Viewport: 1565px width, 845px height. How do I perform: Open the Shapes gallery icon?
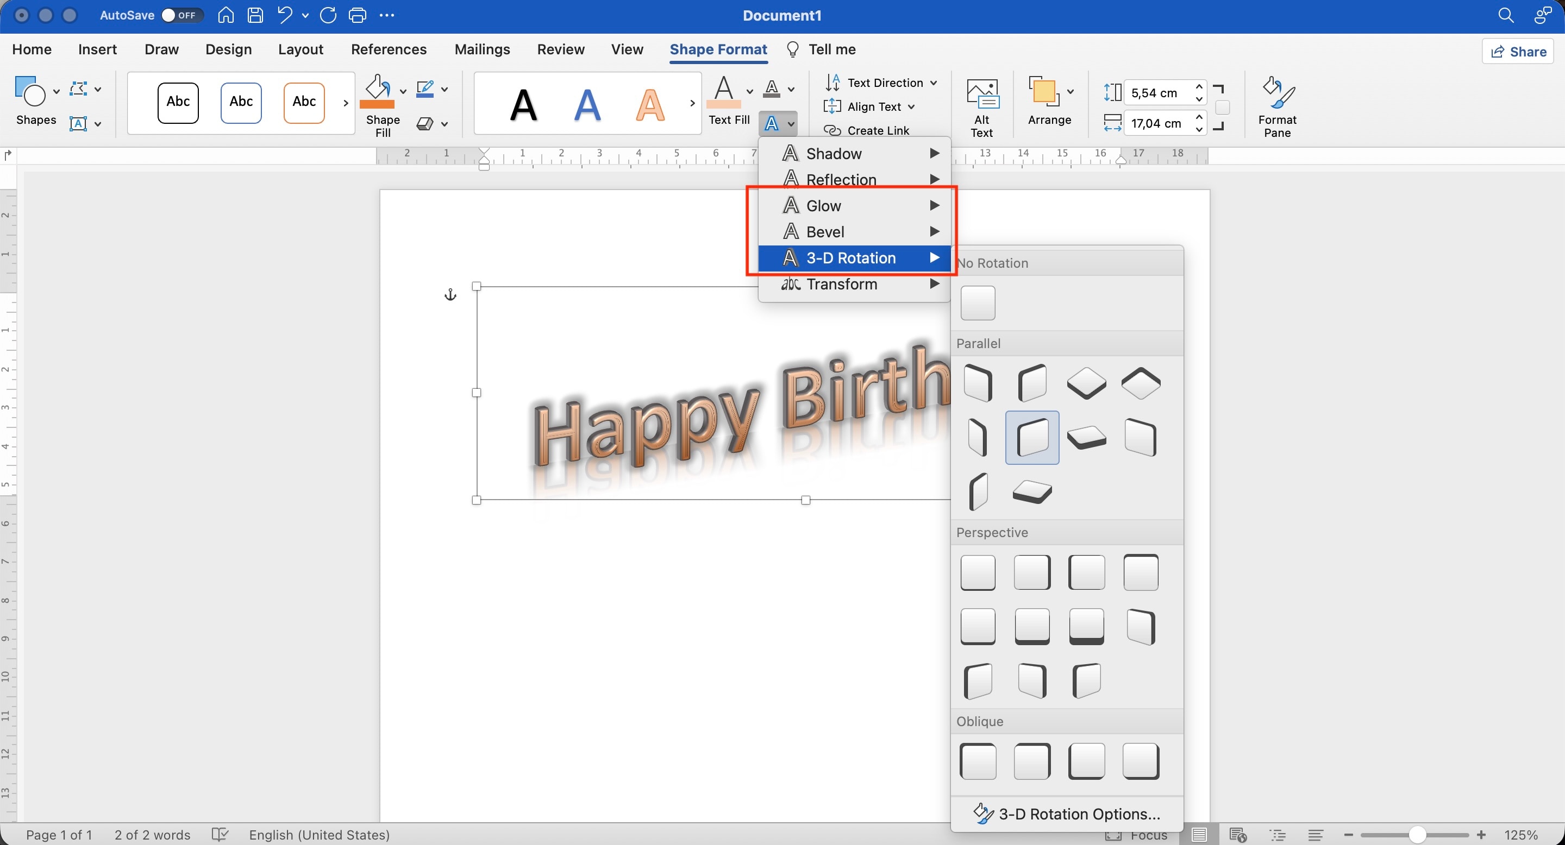(x=30, y=91)
